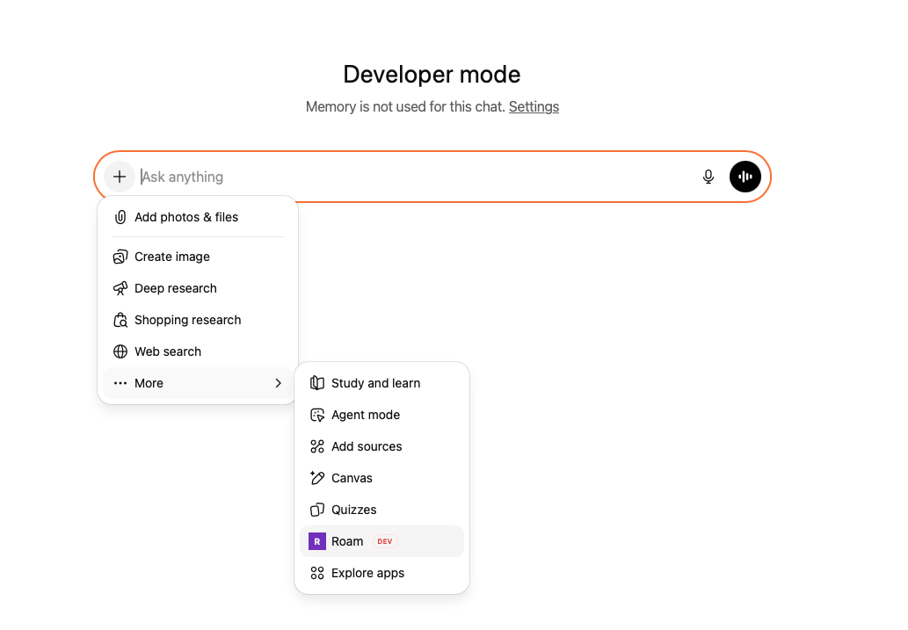Open voice mode with the waveform icon
The image size is (908, 630).
745,177
